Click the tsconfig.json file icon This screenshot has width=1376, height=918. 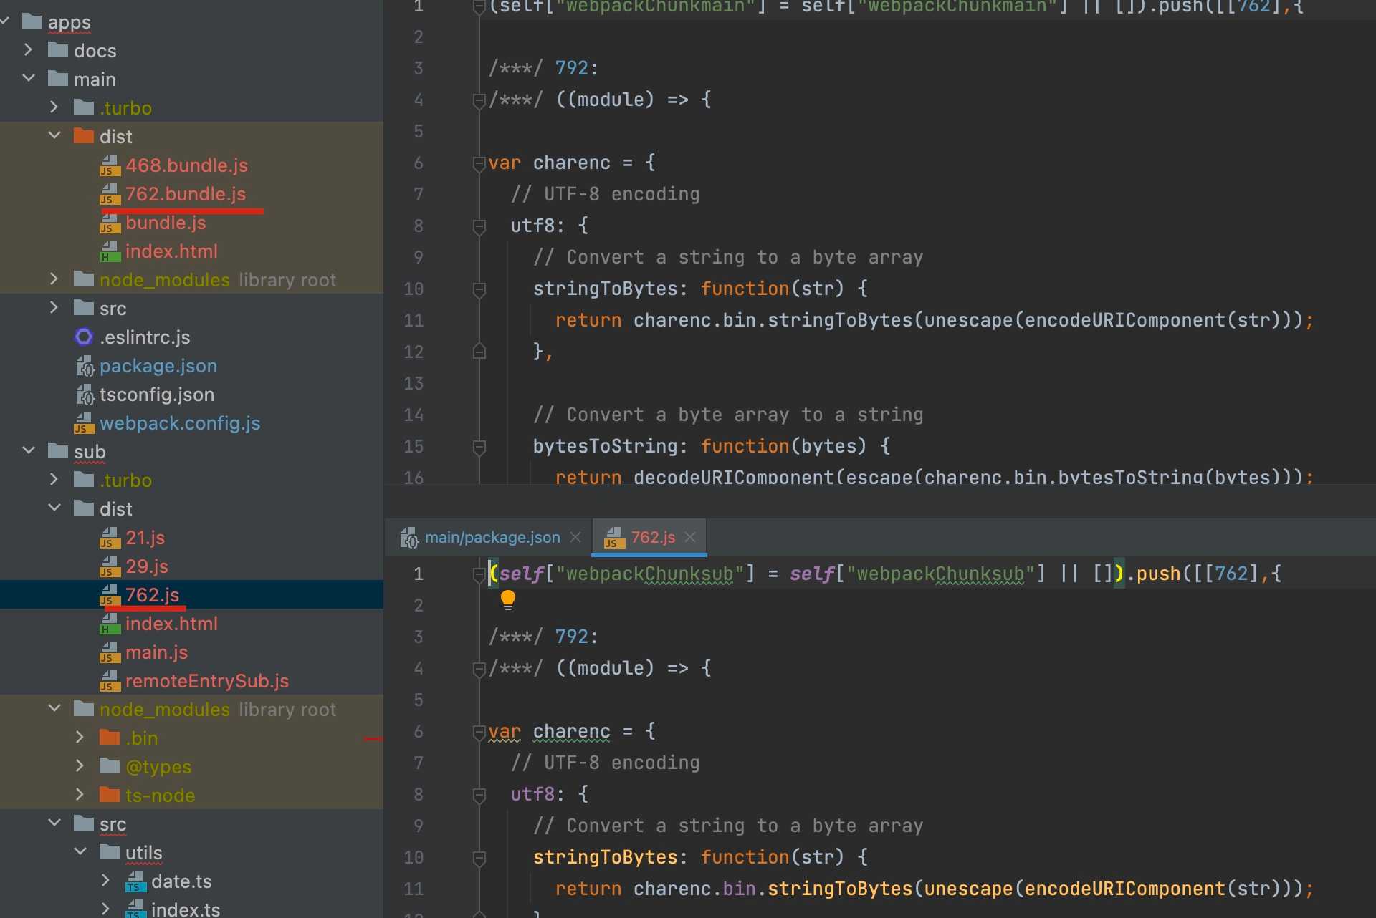(x=85, y=395)
